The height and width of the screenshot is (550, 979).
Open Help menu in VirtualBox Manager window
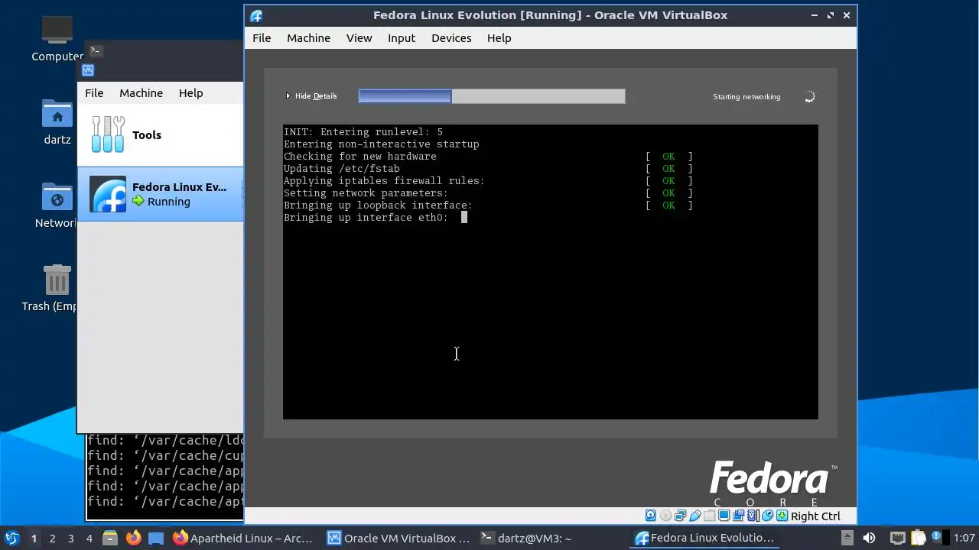(190, 93)
